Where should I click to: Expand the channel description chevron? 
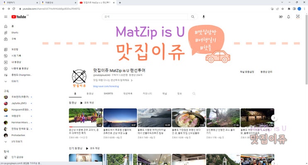[x=131, y=80]
